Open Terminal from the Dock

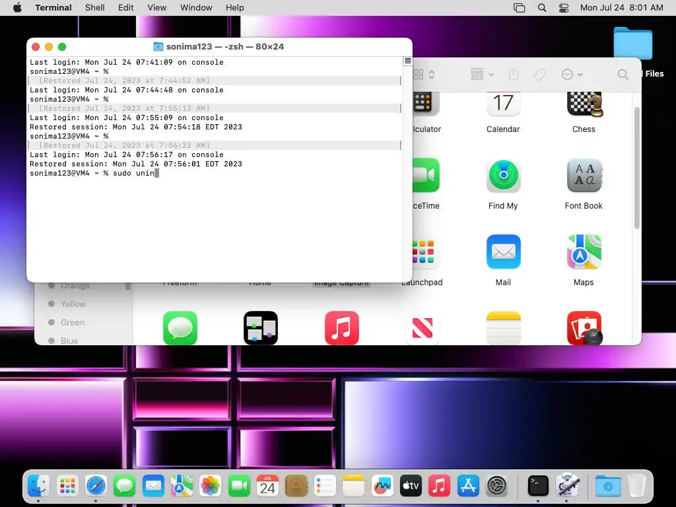pos(538,487)
